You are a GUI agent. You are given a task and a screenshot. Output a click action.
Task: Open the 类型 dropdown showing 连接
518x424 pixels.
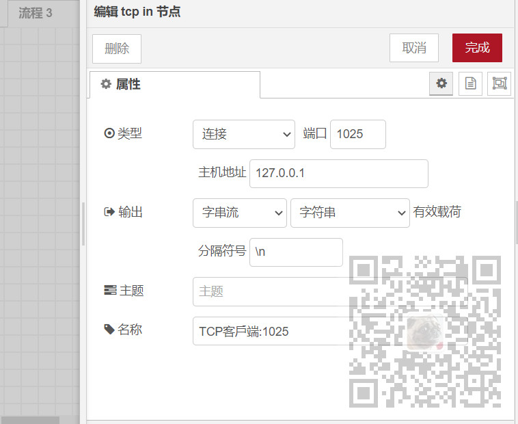244,134
